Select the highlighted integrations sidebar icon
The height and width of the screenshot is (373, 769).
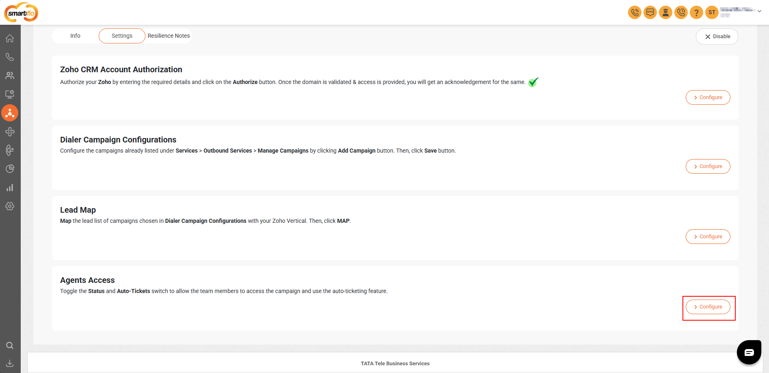point(10,113)
